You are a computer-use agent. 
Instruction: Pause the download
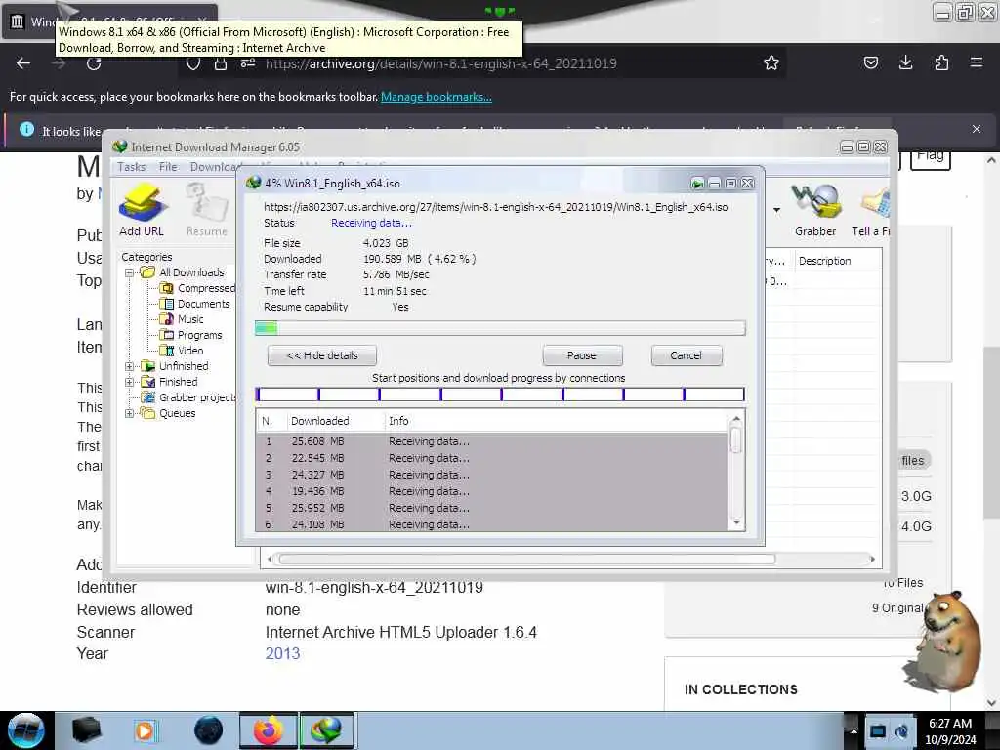pos(582,355)
